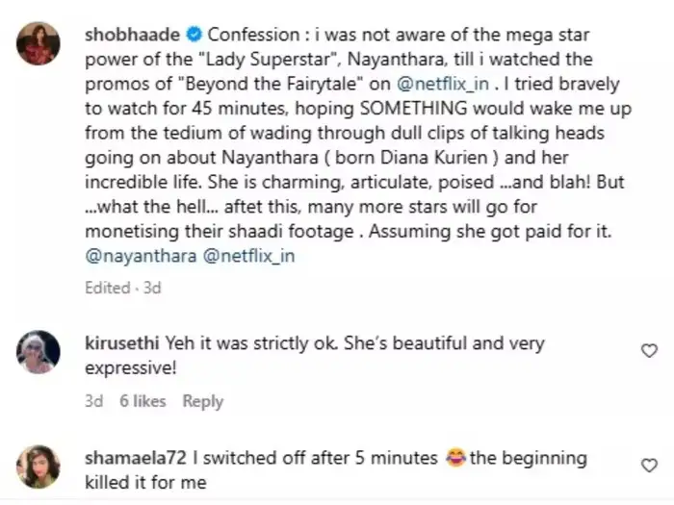Click the laughing emoji in shamaela72's comment

(x=454, y=458)
